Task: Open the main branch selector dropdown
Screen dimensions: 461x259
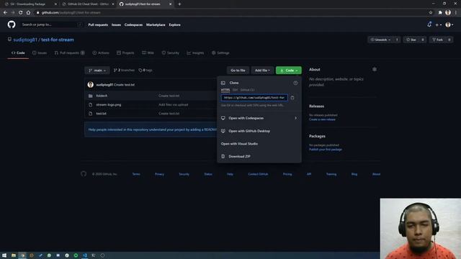Action: point(97,71)
